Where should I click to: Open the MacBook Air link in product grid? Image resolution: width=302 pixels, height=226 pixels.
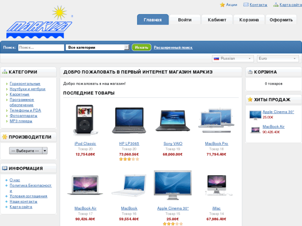[x=85, y=208]
